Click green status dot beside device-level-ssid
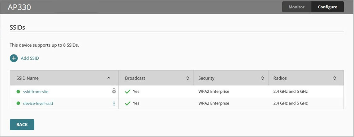Screen dimensions: 354x137 pos(18,104)
